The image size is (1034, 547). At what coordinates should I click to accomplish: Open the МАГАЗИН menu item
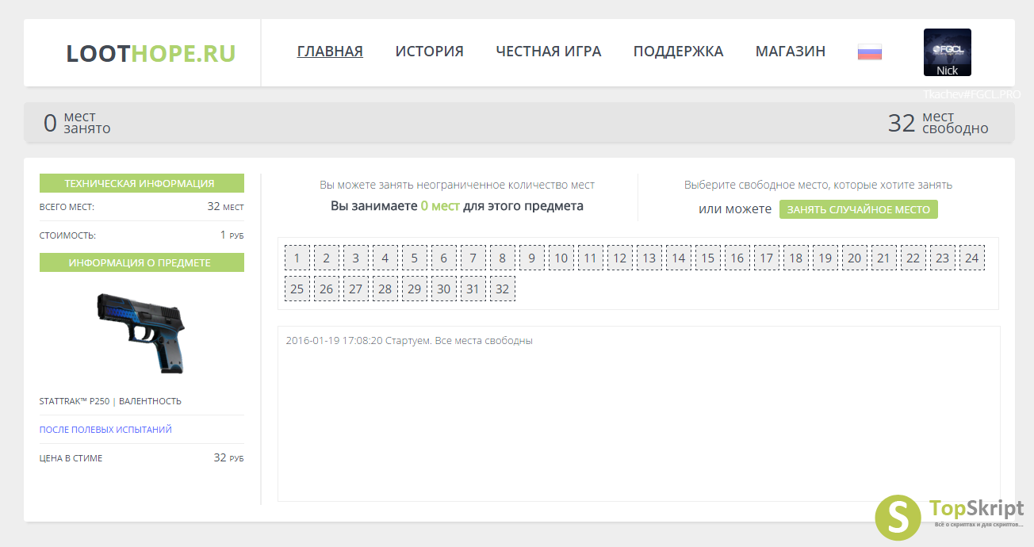pyautogui.click(x=791, y=52)
